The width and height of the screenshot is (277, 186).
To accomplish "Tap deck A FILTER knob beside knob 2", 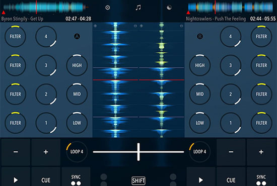I will point(16,94).
